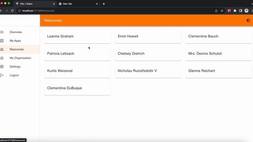Open Settings in the sidebar

click(19, 67)
